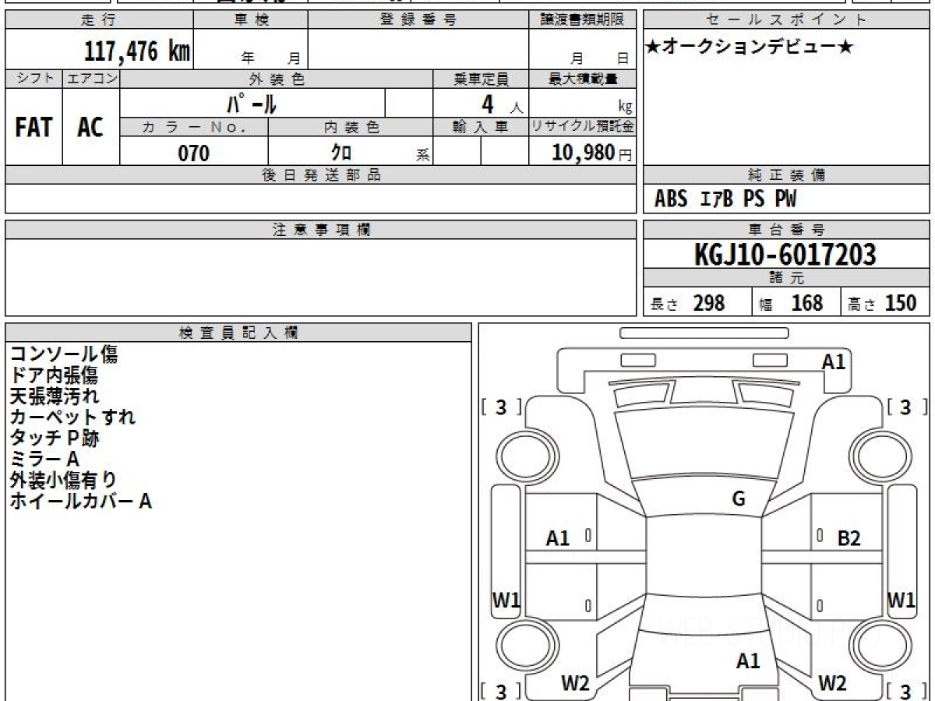935x701 pixels.
Task: Click the 注意事項欄 header bar
Action: pyautogui.click(x=321, y=230)
